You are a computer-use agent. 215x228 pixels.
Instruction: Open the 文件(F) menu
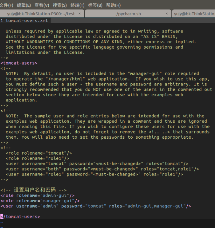pos(6,5)
